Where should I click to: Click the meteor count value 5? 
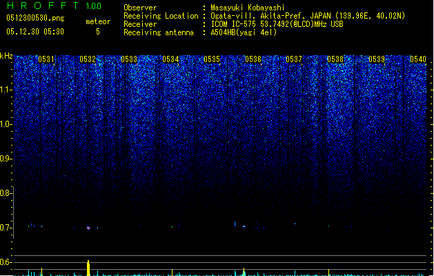click(98, 32)
